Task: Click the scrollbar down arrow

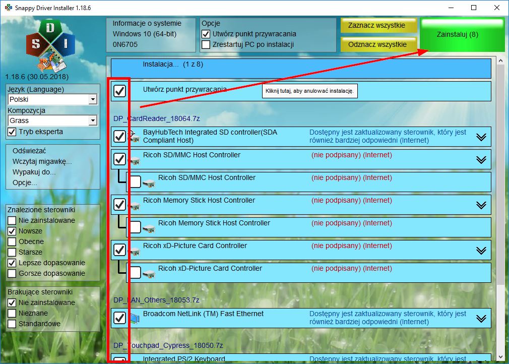Action: pyautogui.click(x=500, y=356)
